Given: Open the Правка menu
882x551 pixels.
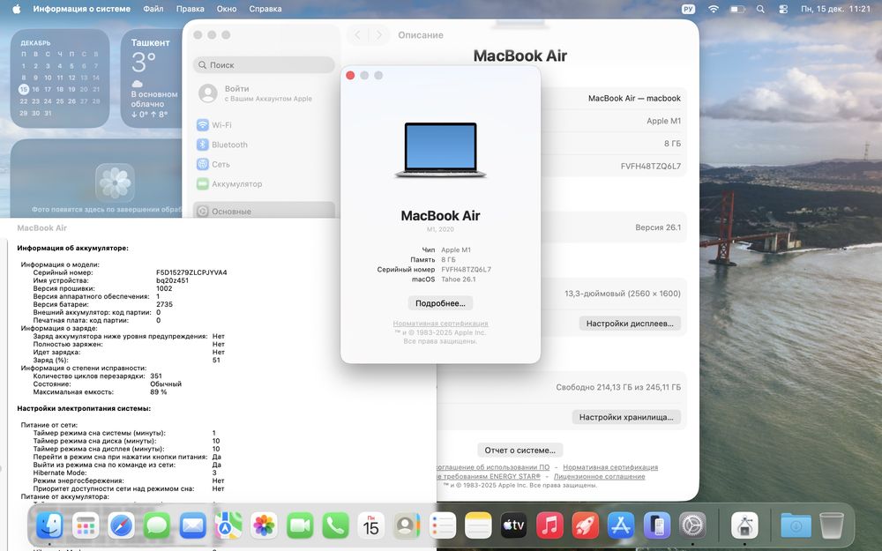Looking at the screenshot, I should 191,9.
